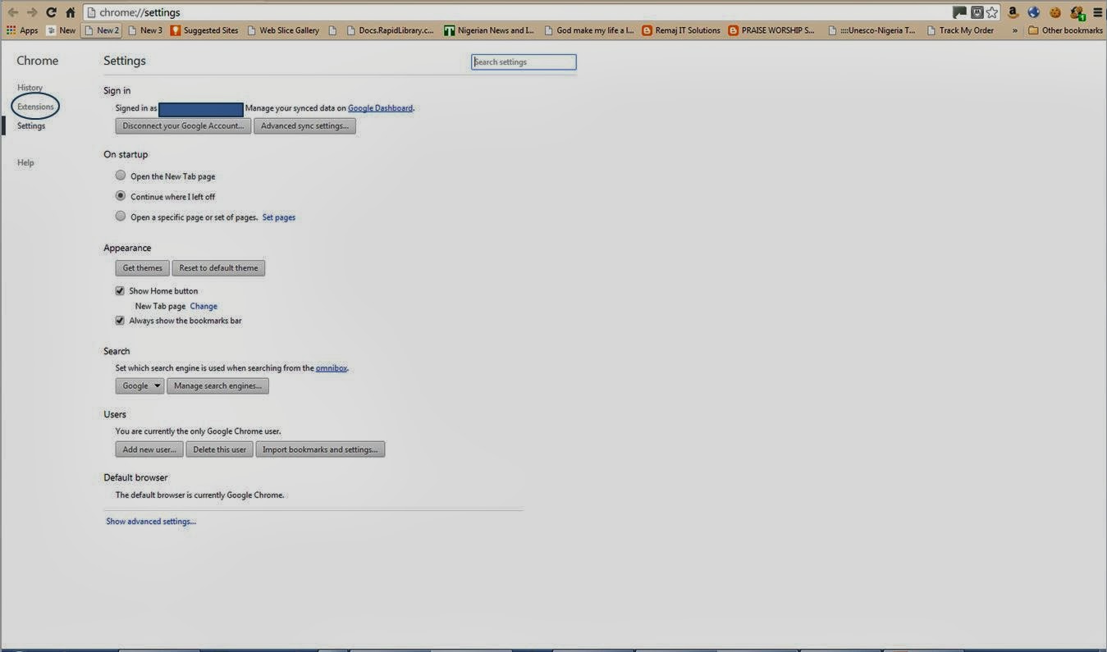The width and height of the screenshot is (1107, 652).
Task: Open the omnibox link
Action: (332, 368)
